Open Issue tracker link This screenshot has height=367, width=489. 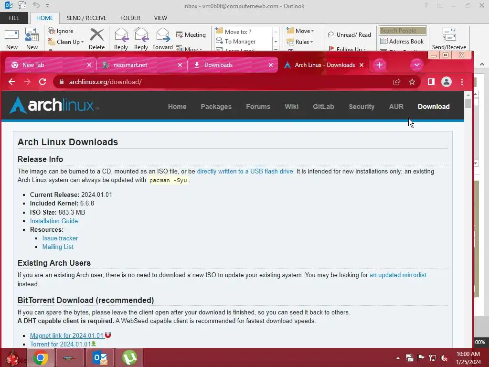(60, 238)
